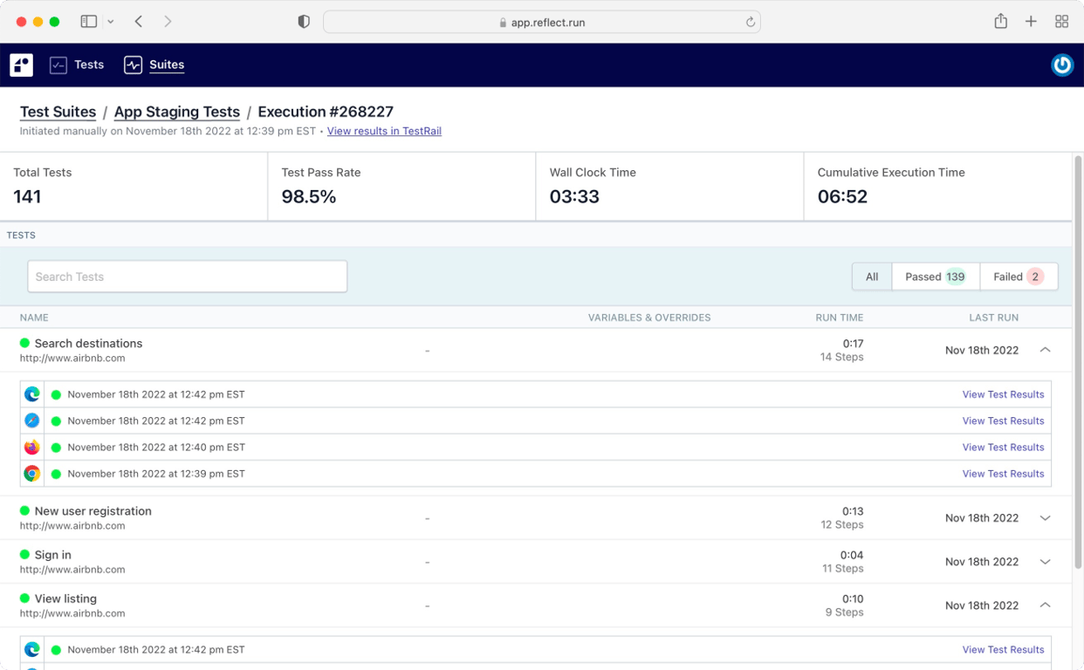1084x670 pixels.
Task: Click the Reflect logo icon
Action: coord(22,65)
